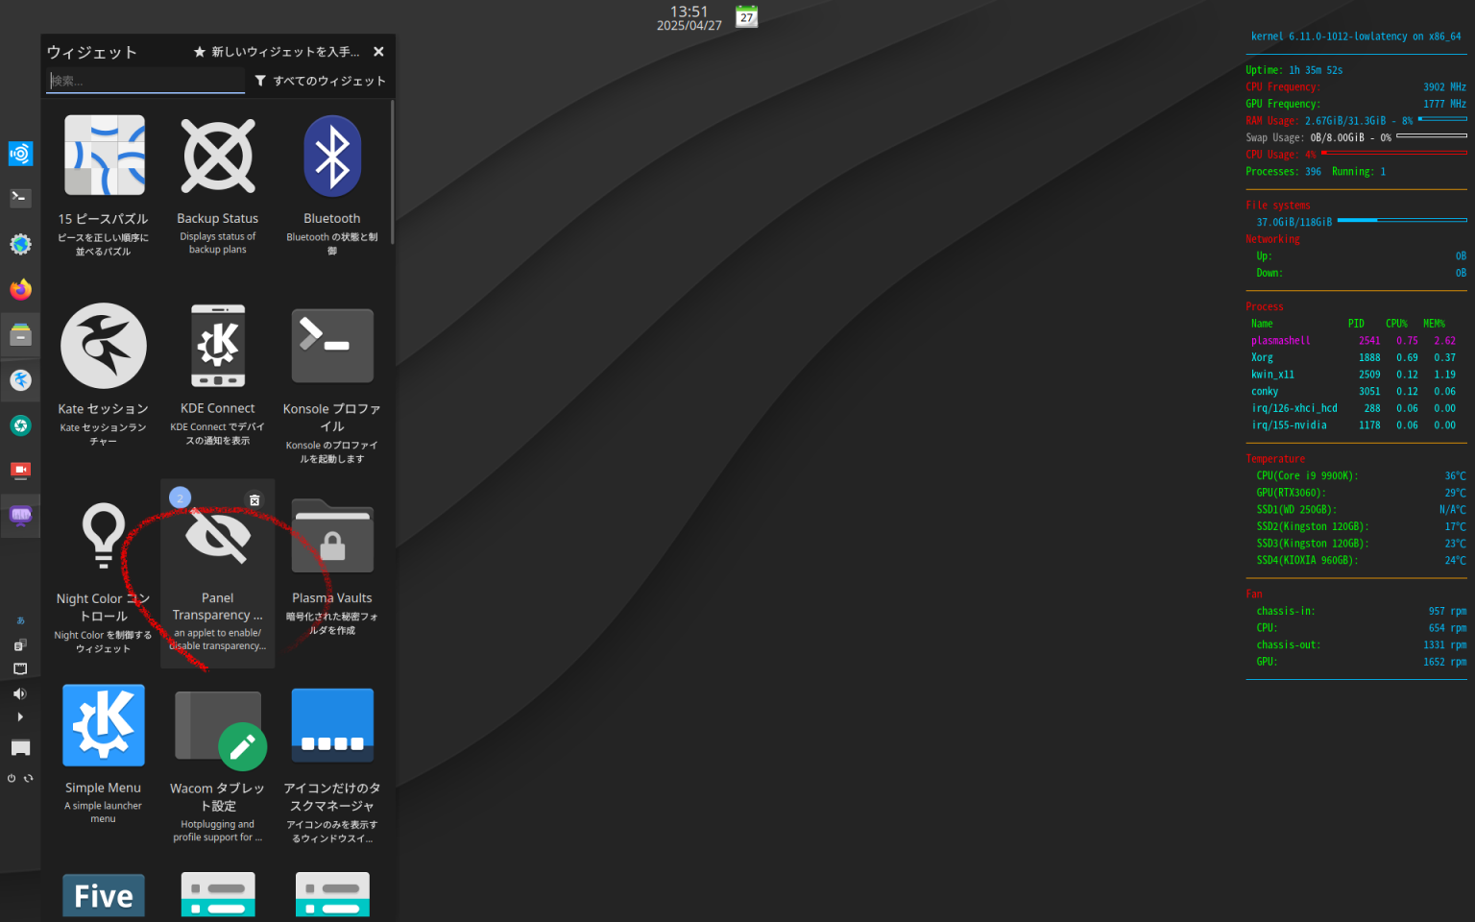Open the volume speaker tray icon
Image resolution: width=1475 pixels, height=922 pixels.
tap(20, 693)
